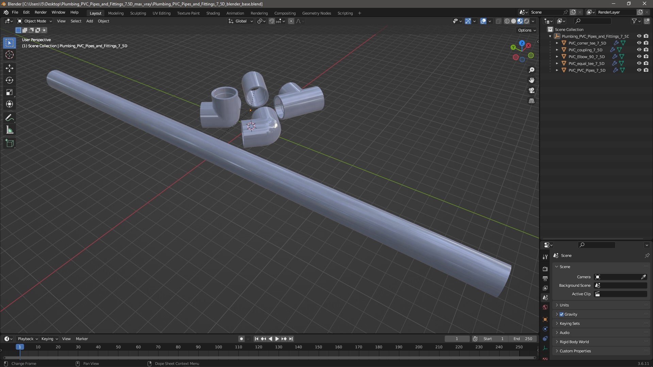Screen dimensions: 653x367
Task: Activate the Select Box tool
Action: pos(10,43)
